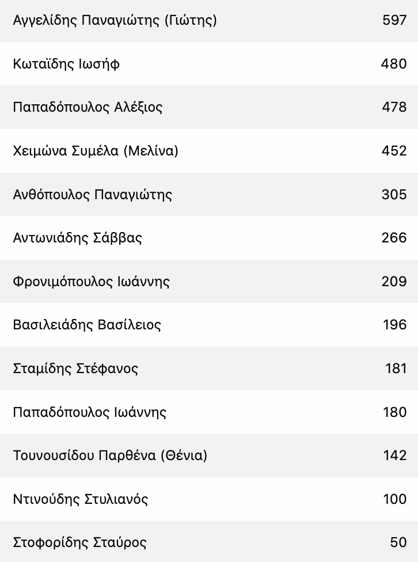Select the Στοφορίδης Σταύρος row

[209, 541]
